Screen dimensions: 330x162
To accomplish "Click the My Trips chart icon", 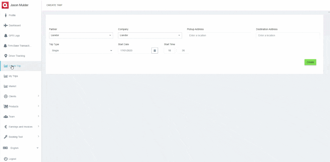I will [x=6, y=76].
